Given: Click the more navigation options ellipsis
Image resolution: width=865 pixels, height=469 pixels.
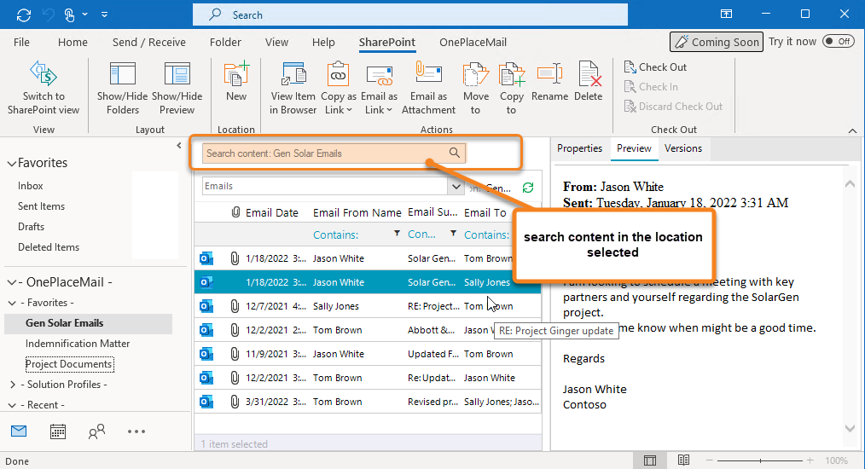Looking at the screenshot, I should coord(136,431).
